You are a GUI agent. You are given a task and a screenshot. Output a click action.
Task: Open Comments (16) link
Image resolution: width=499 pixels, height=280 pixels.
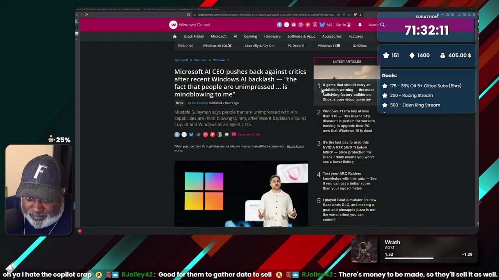tap(246, 135)
